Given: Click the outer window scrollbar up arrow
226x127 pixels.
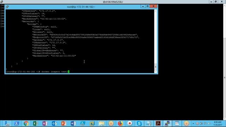Looking at the screenshot, I should coord(225,5).
